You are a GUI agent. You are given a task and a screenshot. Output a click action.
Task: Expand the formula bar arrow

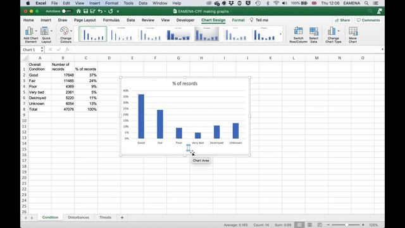(382, 49)
